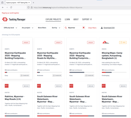131x118 pixels.
Task: Click the 32 total contributors text
Action: pos(108,70)
